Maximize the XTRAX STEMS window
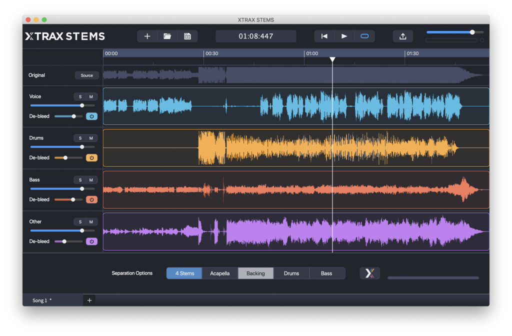Image resolution: width=512 pixels, height=336 pixels. tap(44, 20)
